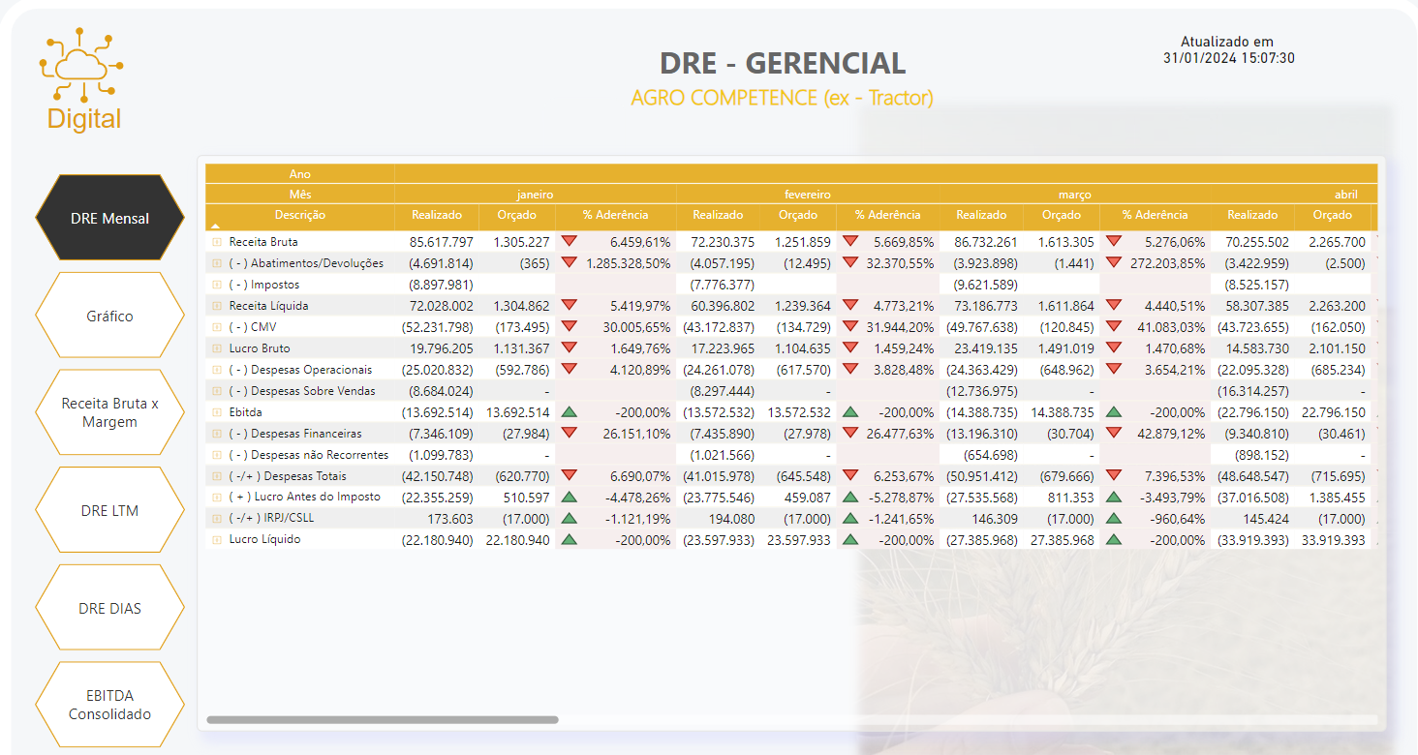Expand the Lucro Líquido row
The width and height of the screenshot is (1418, 755).
click(x=217, y=540)
